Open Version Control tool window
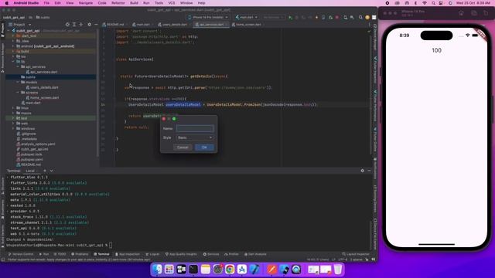 click(21, 254)
